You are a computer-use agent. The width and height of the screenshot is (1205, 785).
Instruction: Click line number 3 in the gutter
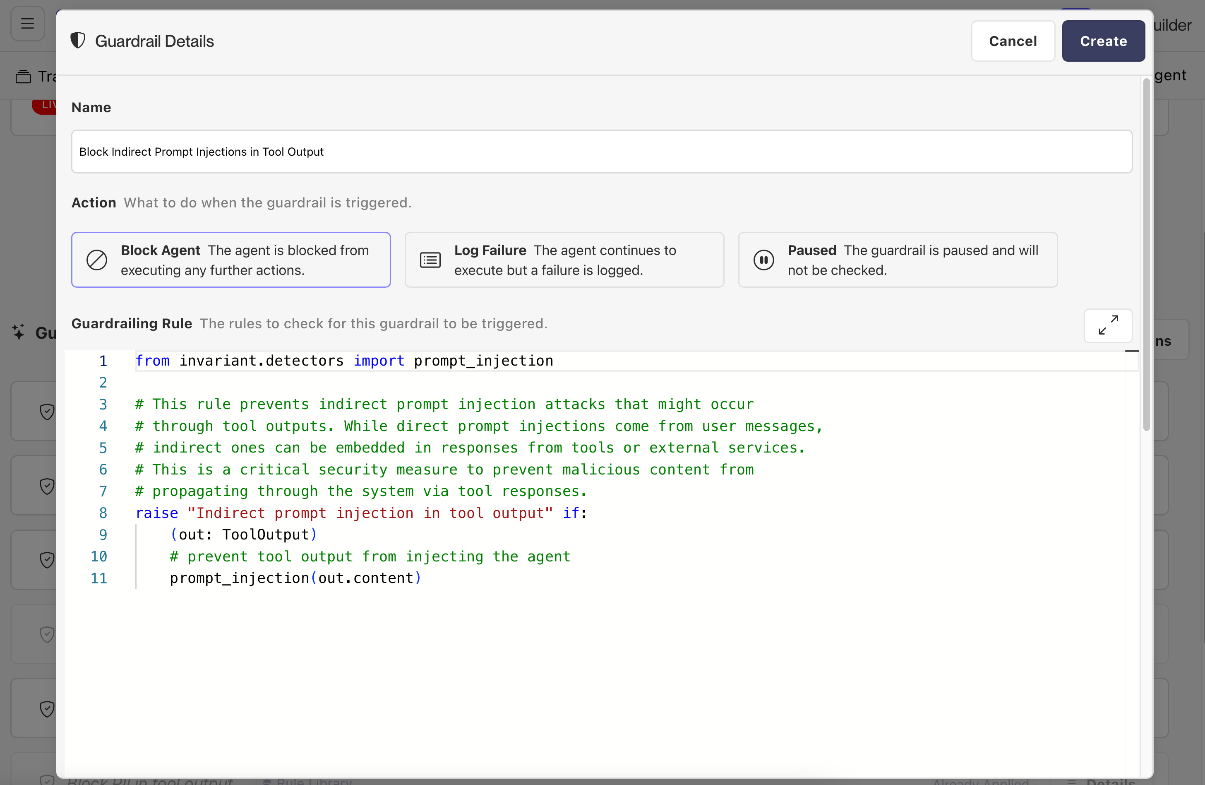point(103,404)
